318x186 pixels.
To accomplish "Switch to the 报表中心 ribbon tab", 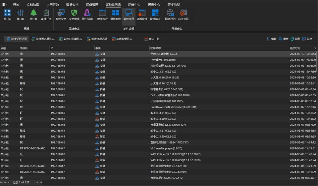I will (154, 4).
